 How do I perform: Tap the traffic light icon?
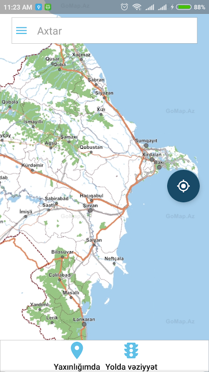131,351
